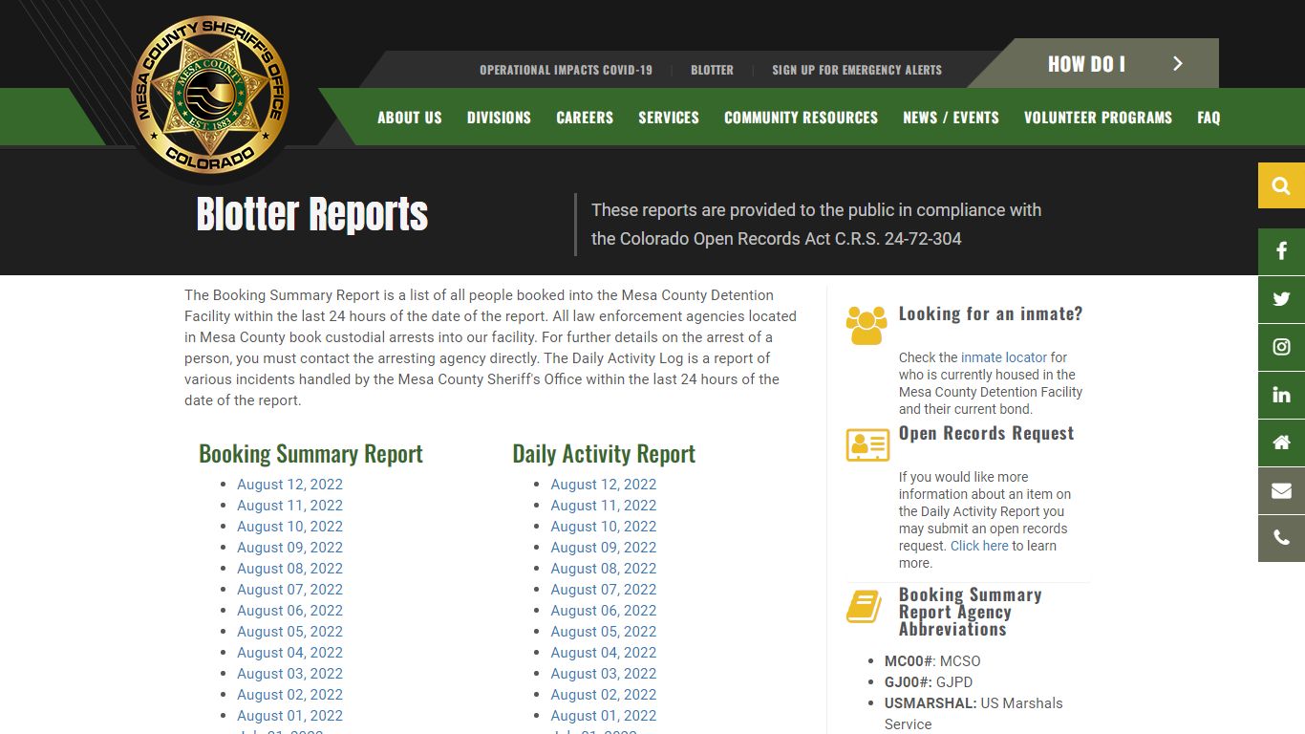Click the Booking Summary Report Agency Abbreviations heading
Image resolution: width=1305 pixels, height=734 pixels.
pyautogui.click(x=970, y=612)
